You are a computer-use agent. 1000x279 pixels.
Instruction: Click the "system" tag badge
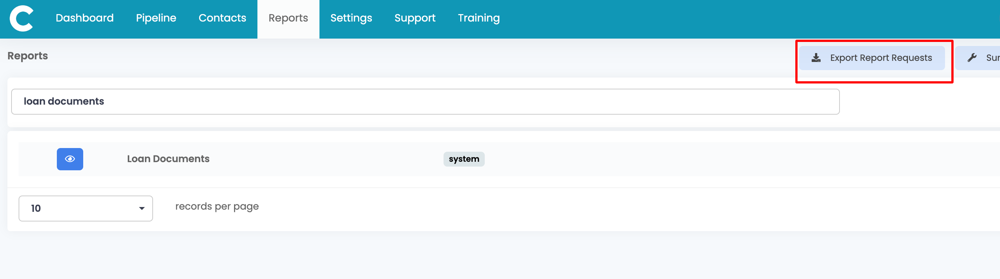[x=464, y=159]
